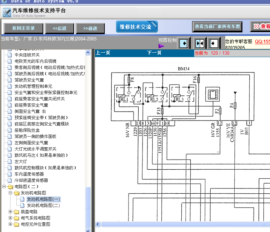Viewport: 270px width, 232px height.
Task: Click the document icon beside 前座乘客安全气囊
Action: click(10, 105)
